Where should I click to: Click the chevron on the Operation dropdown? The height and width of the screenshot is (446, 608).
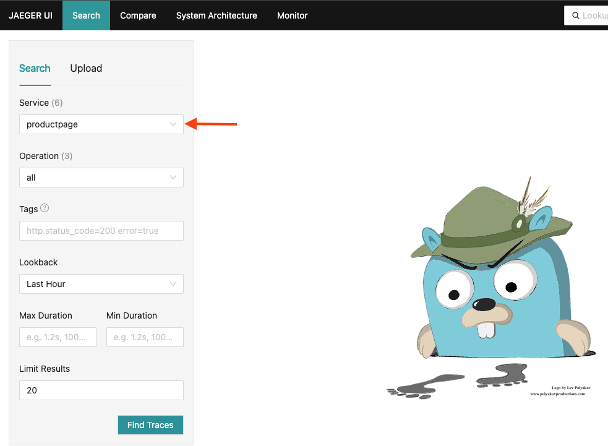tap(173, 177)
